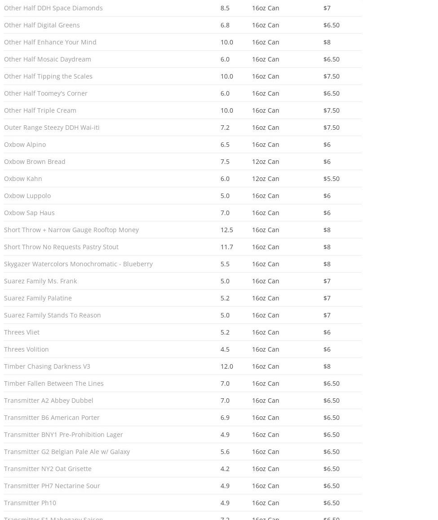Screen dimensions: 438x520
Task: Click Skygazer Watercolors Monochromatic - Blueberry
Action: [78, 264]
